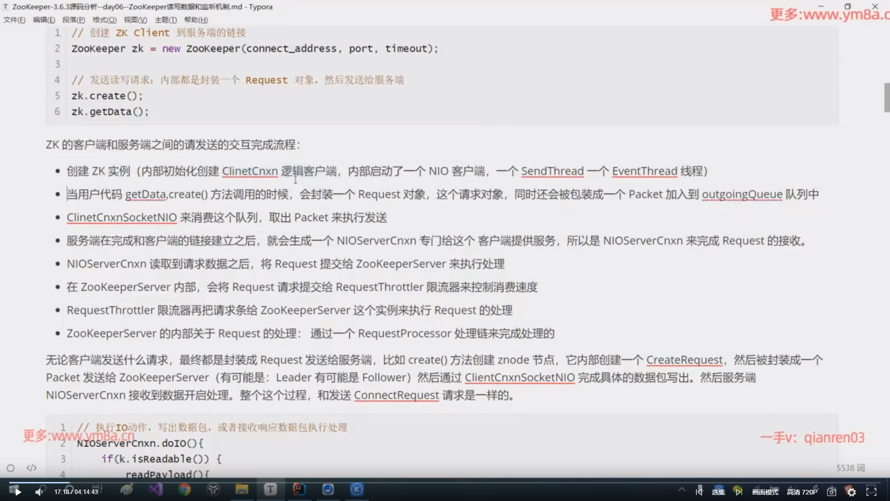This screenshot has width=890, height=501.
Task: Toggle source code mode icon
Action: (32, 468)
